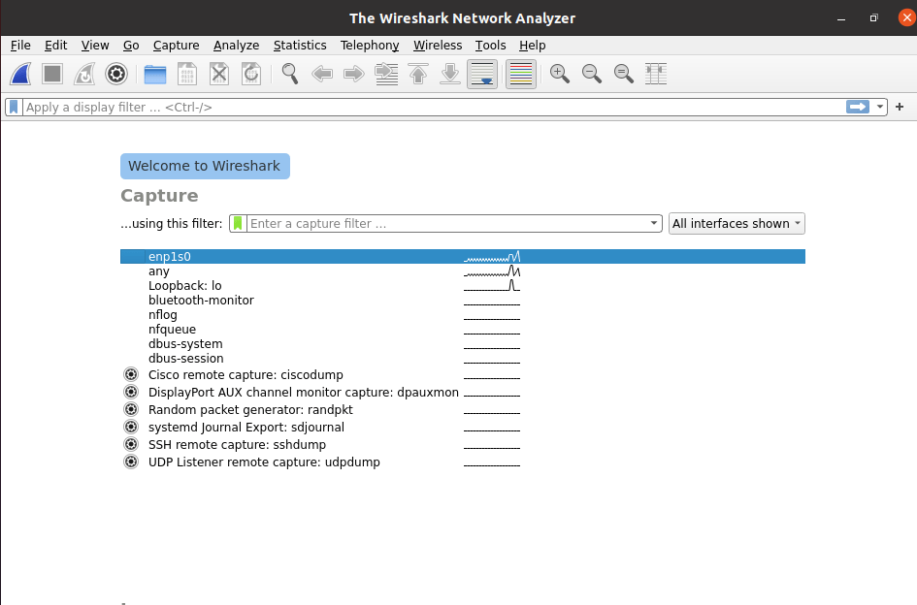Click display filter bookmark icon
Image resolution: width=917 pixels, height=605 pixels.
14,107
